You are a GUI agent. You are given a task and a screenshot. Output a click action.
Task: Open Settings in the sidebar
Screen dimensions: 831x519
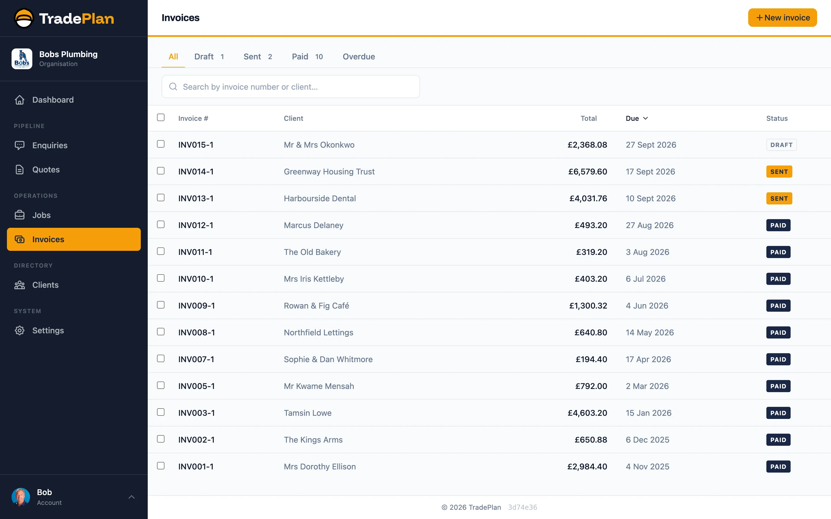74,330
